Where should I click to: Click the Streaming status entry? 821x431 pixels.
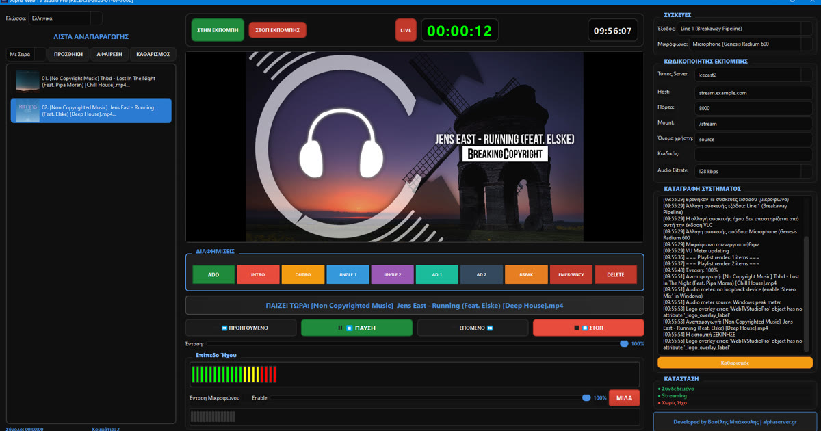[x=673, y=395]
